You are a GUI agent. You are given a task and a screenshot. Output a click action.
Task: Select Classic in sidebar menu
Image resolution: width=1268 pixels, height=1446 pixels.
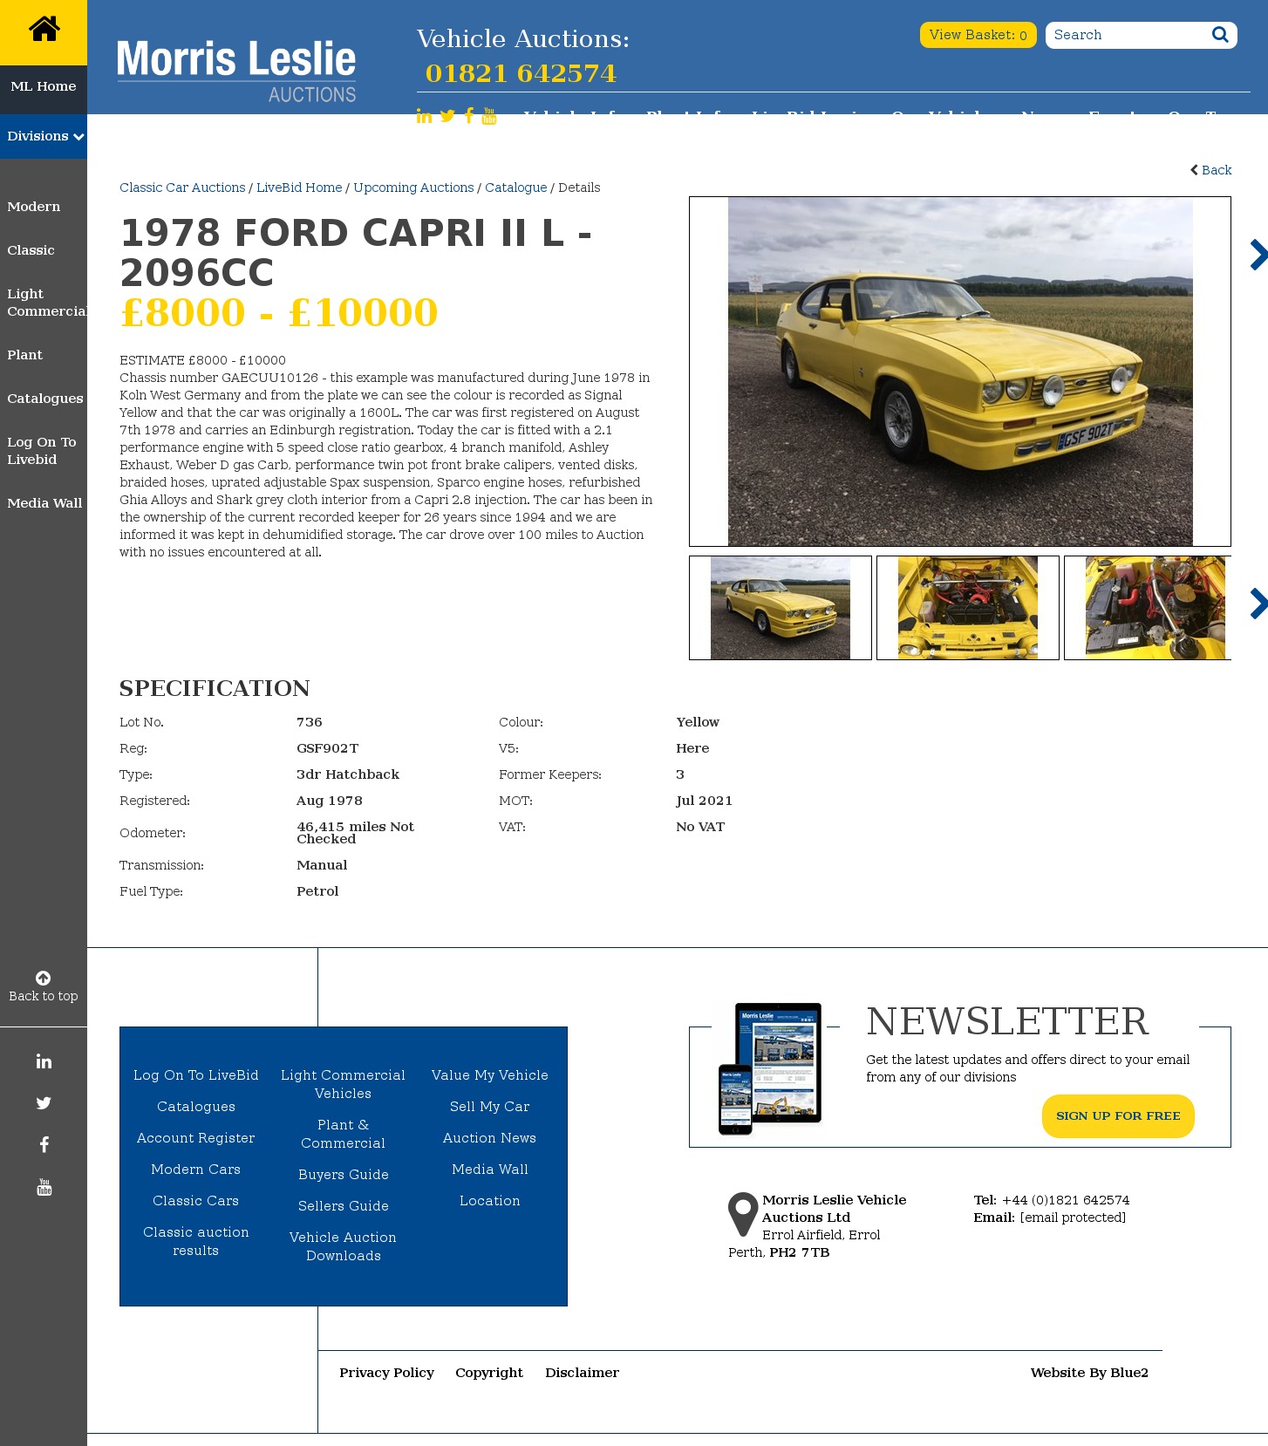tap(31, 250)
